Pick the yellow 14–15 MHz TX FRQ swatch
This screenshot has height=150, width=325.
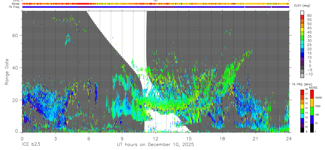(302, 106)
